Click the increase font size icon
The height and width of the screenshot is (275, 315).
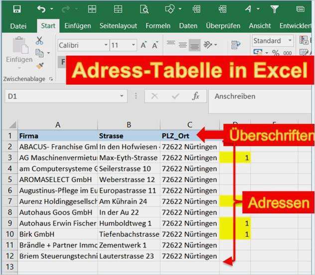click(144, 45)
